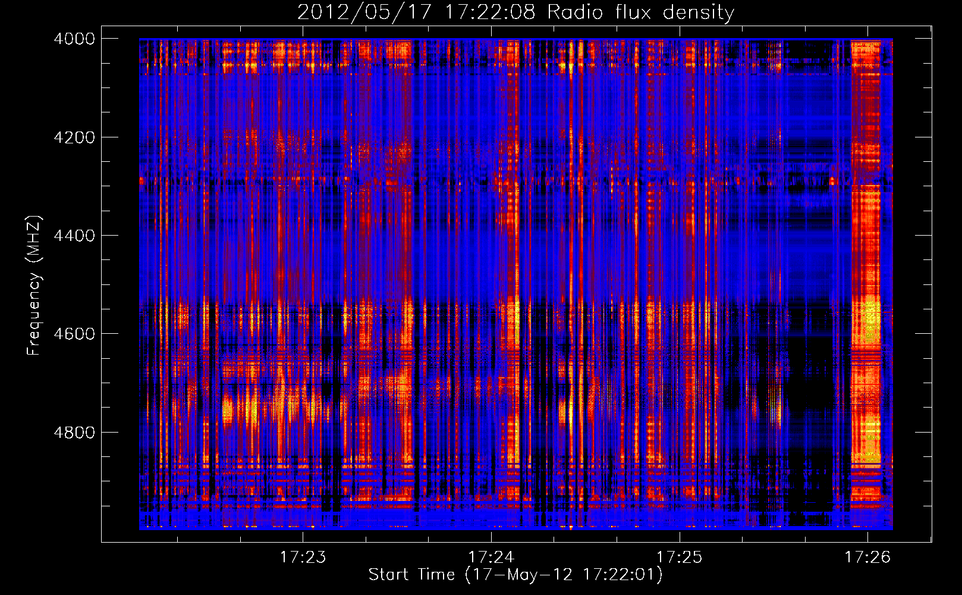Click the 17:23 time tick label
This screenshot has height=595, width=962.
[x=303, y=557]
